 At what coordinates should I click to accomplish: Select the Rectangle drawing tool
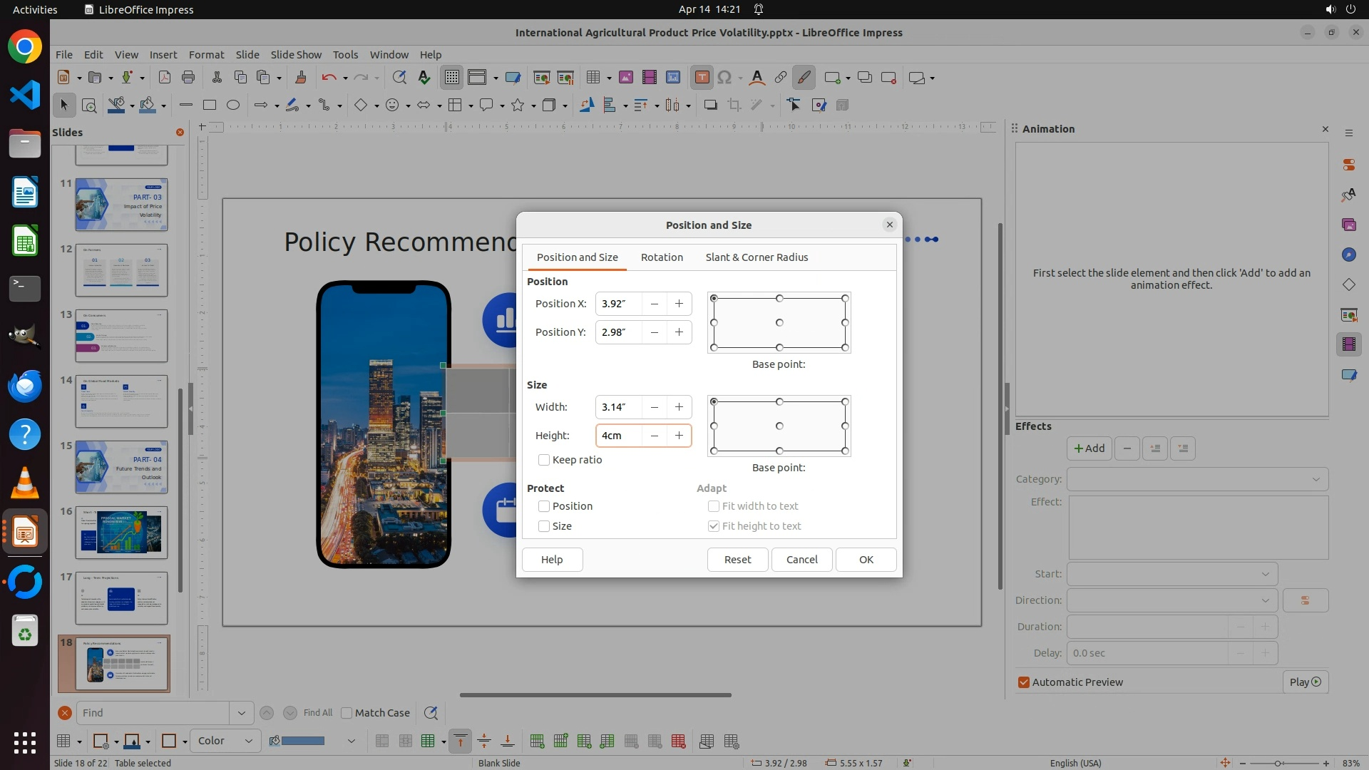[x=210, y=106]
